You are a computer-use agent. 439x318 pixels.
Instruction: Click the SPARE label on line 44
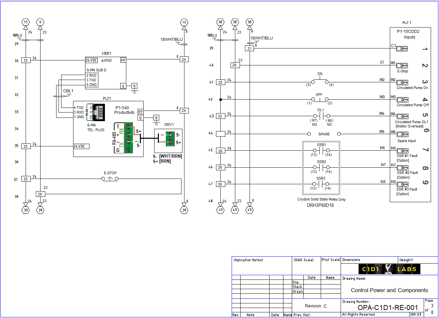click(x=324, y=134)
